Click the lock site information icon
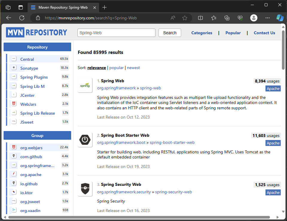 [x=38, y=18]
